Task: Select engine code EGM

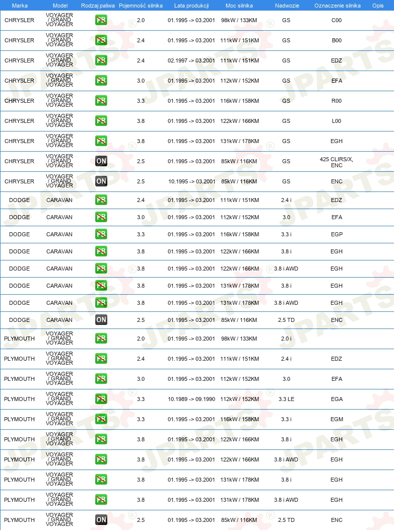Action: [x=337, y=419]
